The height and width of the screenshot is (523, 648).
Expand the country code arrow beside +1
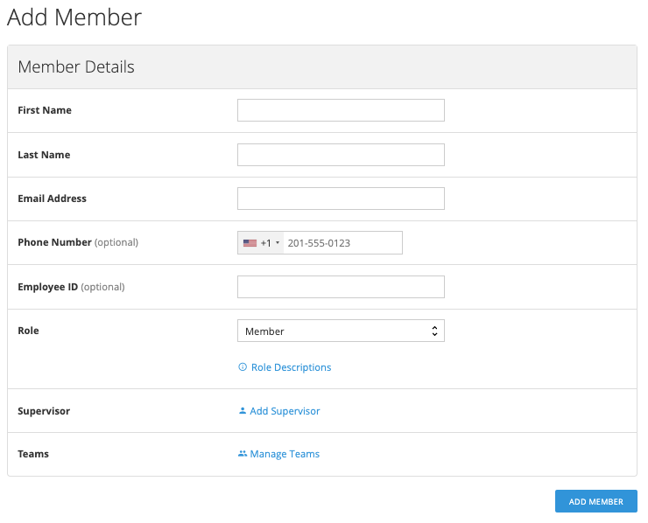coord(278,243)
